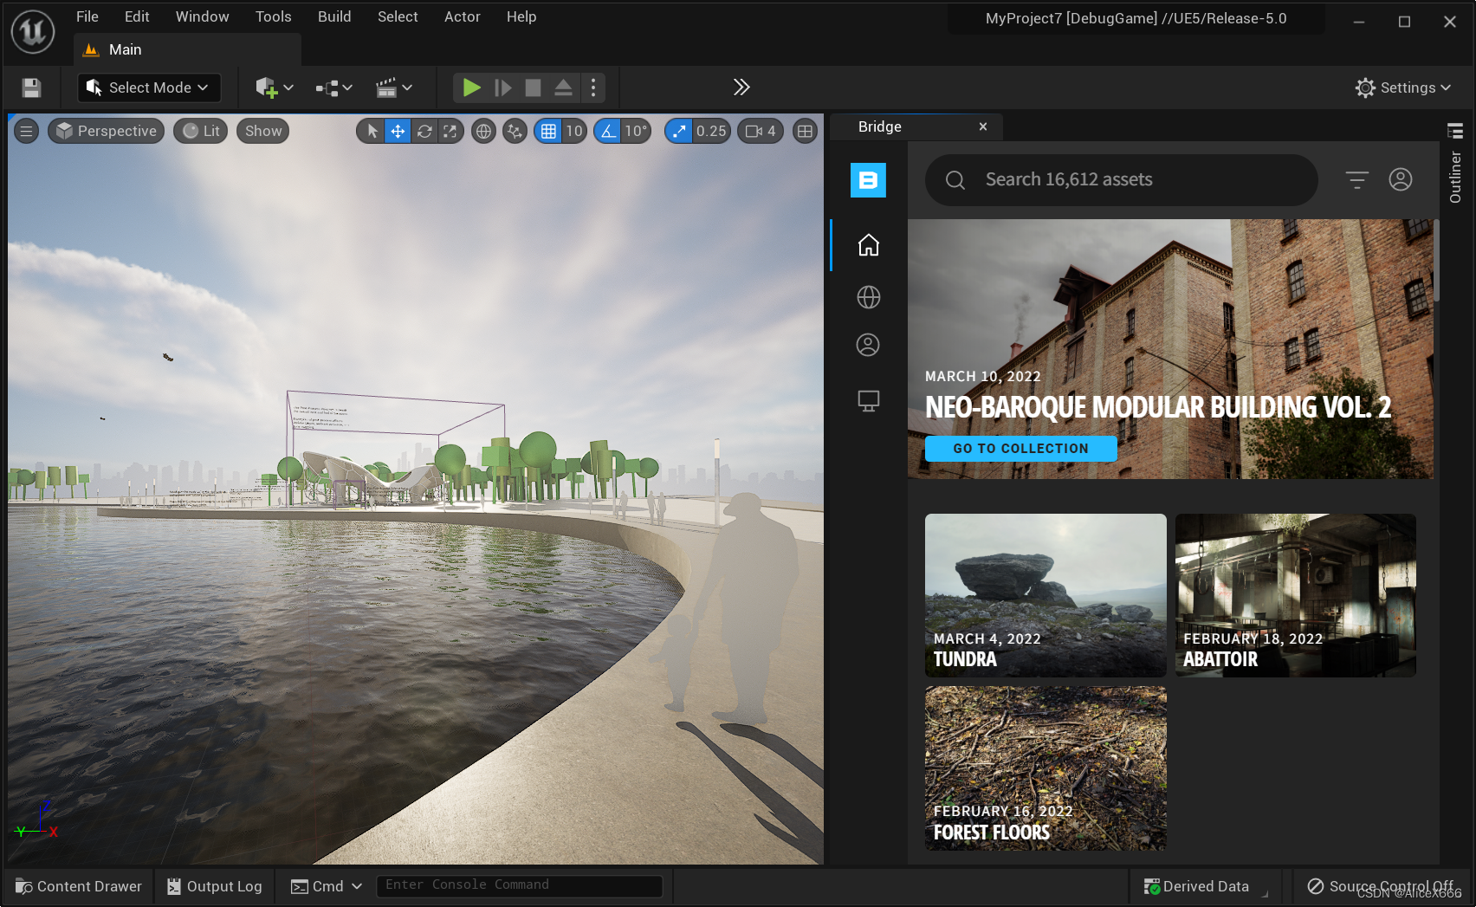
Task: Open the Select menu
Action: coord(398,16)
